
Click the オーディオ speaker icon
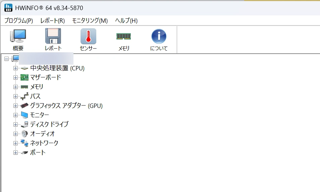click(24, 134)
